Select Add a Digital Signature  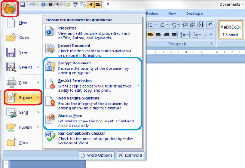pos(93,103)
